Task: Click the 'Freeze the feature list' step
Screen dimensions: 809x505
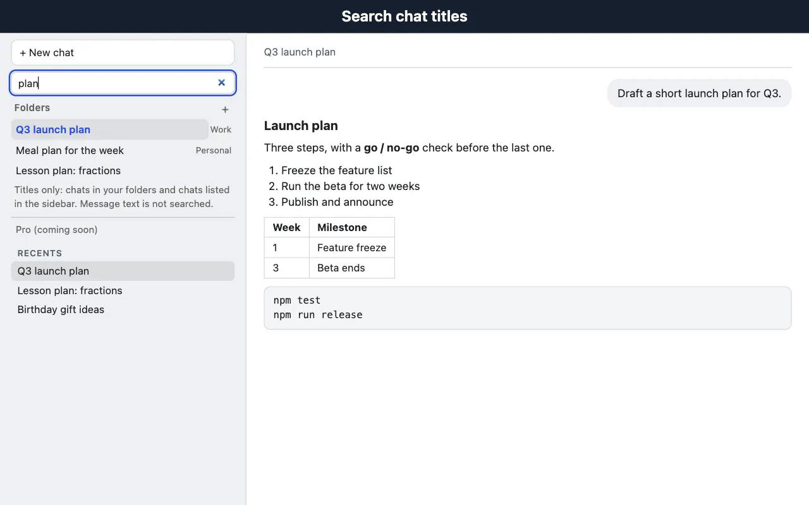Action: (336, 170)
